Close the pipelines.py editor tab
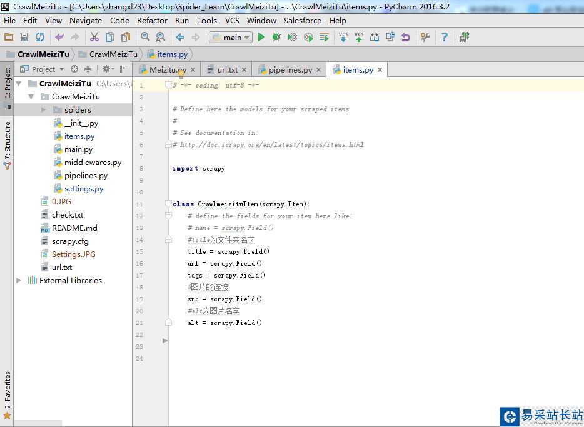 click(319, 69)
